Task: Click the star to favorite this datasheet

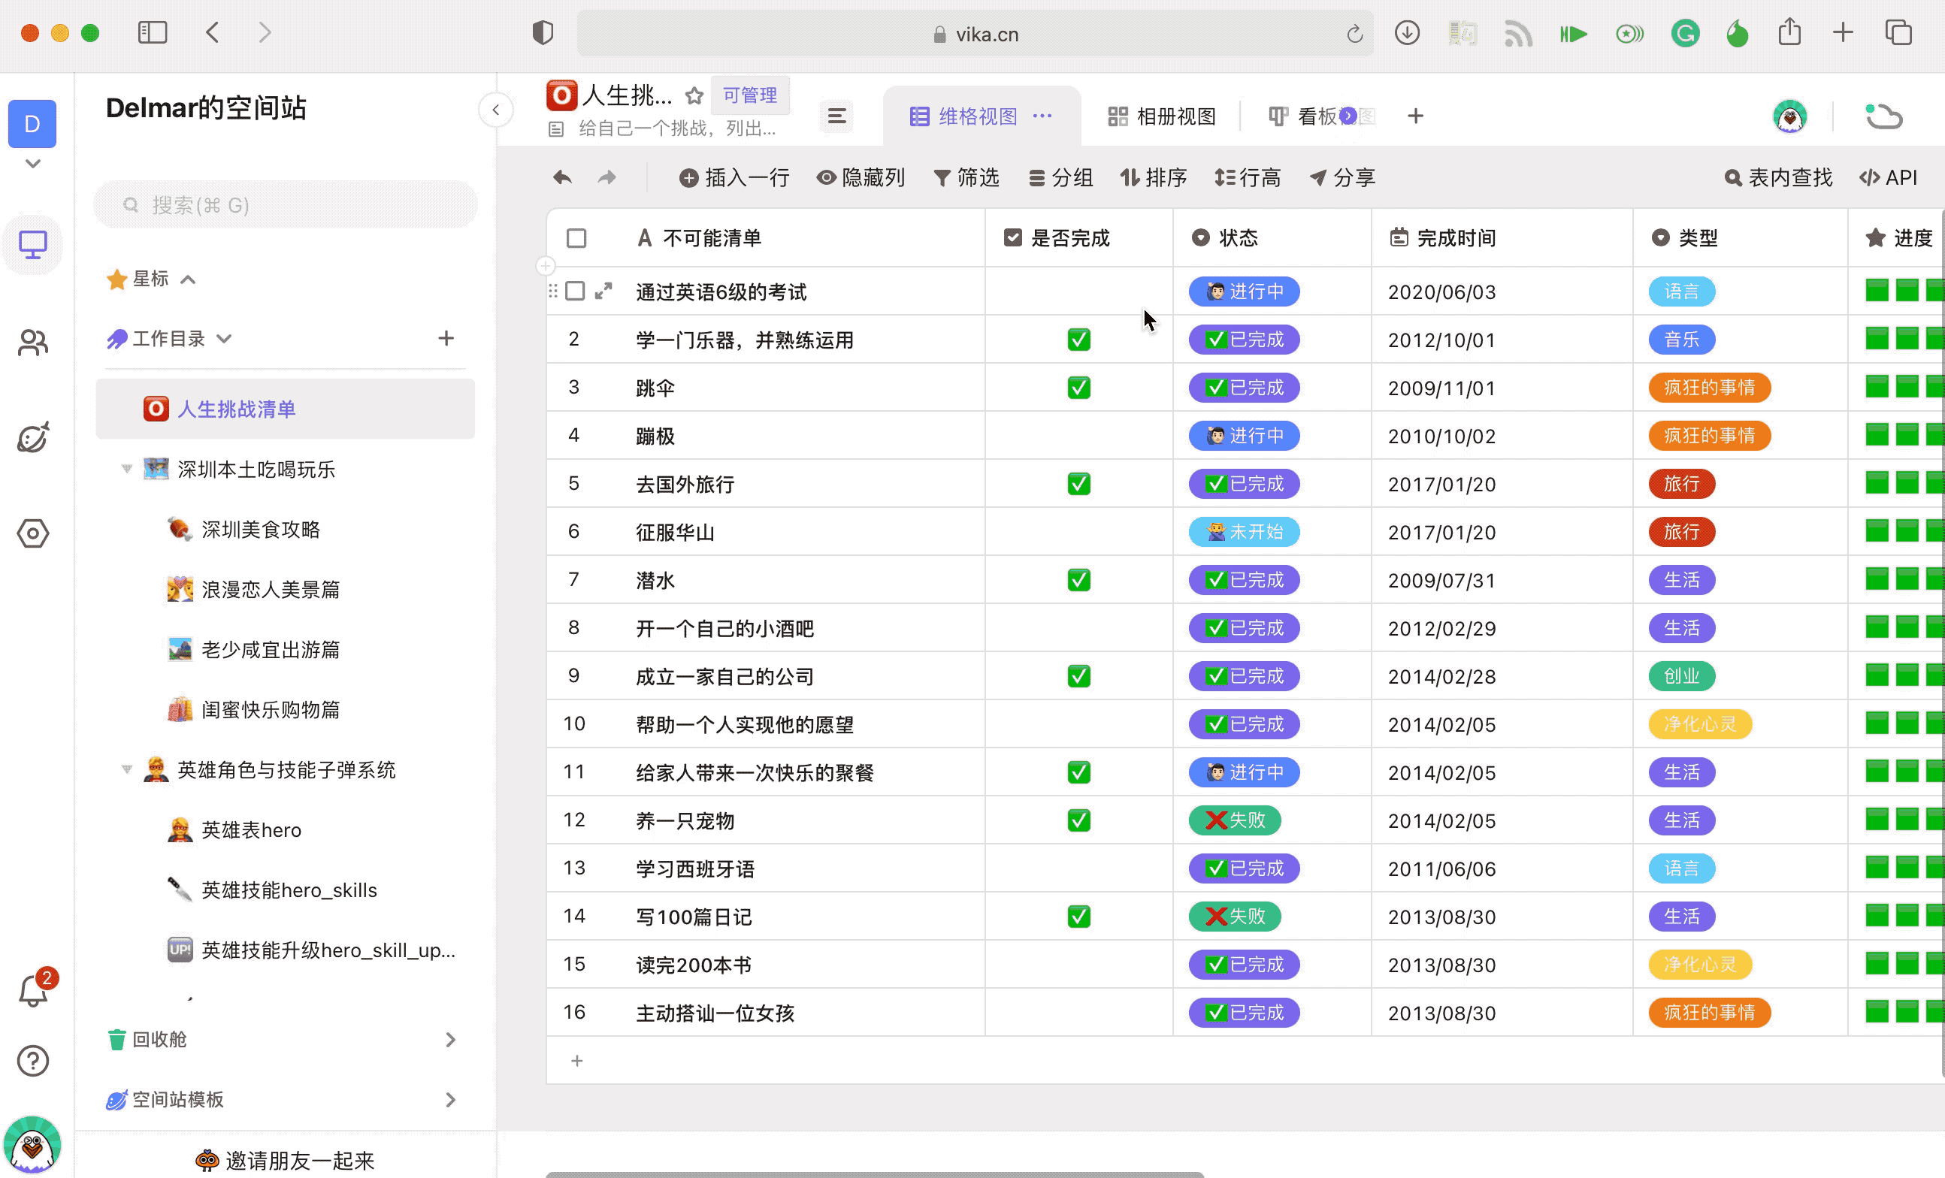Action: click(694, 95)
